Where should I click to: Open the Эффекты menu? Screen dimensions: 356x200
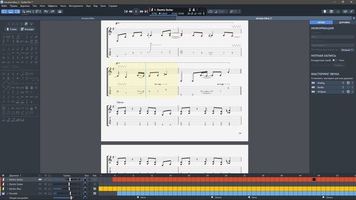click(52, 6)
